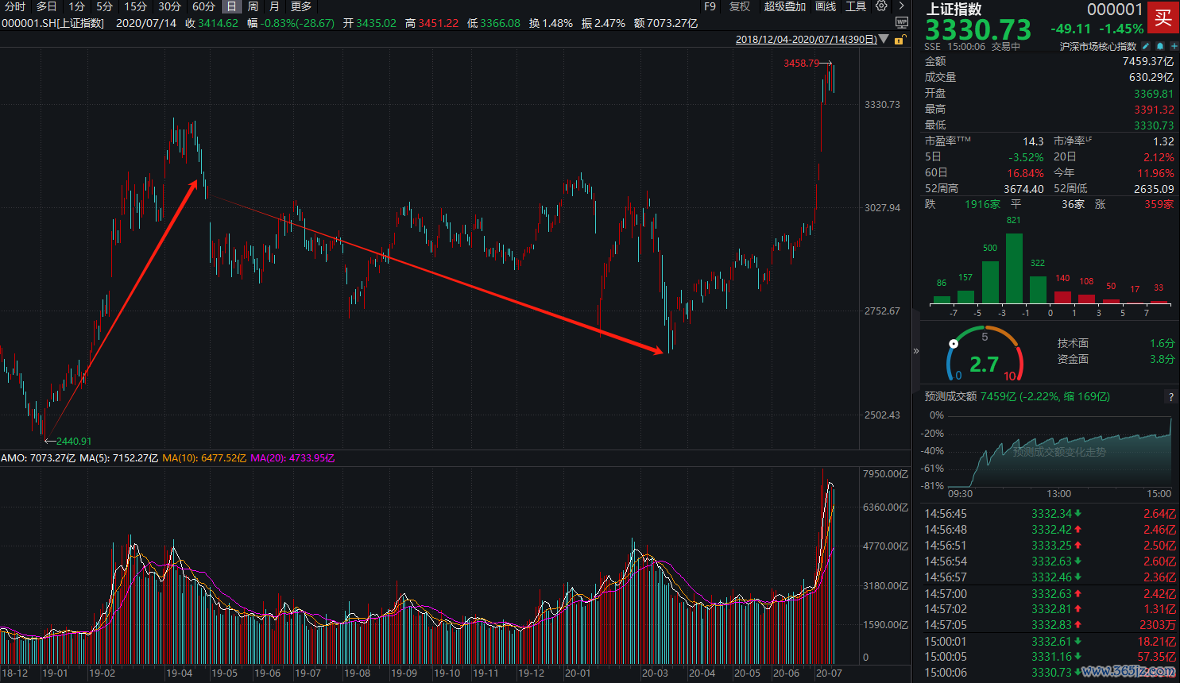1180x683 pixels.
Task: Click 今年 11.96% change value
Action: 1155,173
